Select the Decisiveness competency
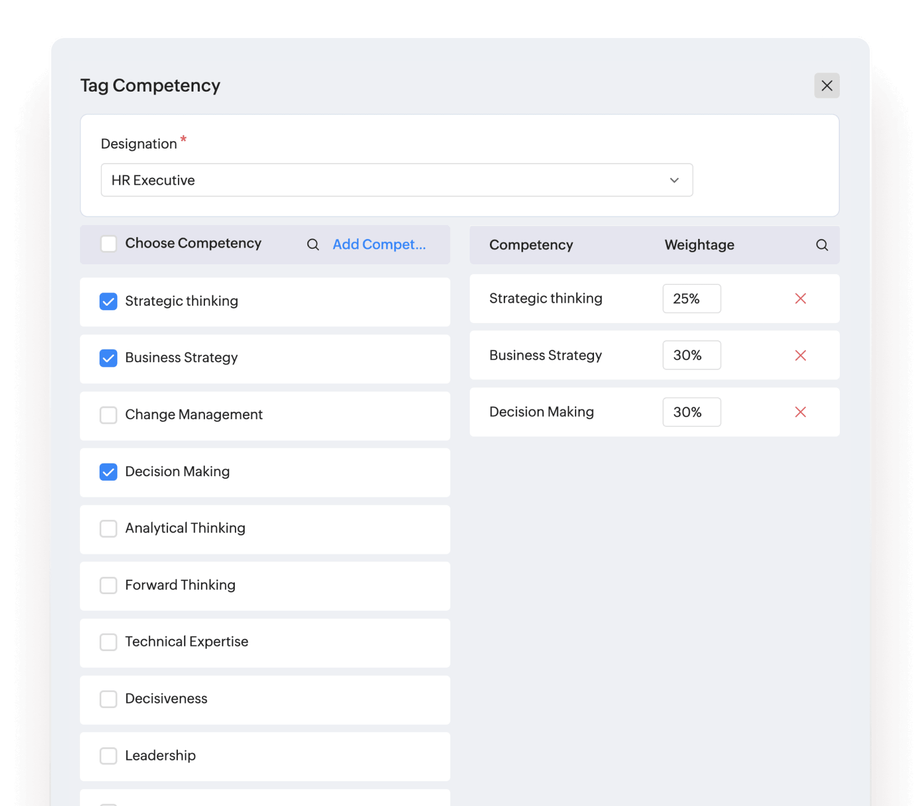Screen dimensions: 921x806 coord(108,699)
